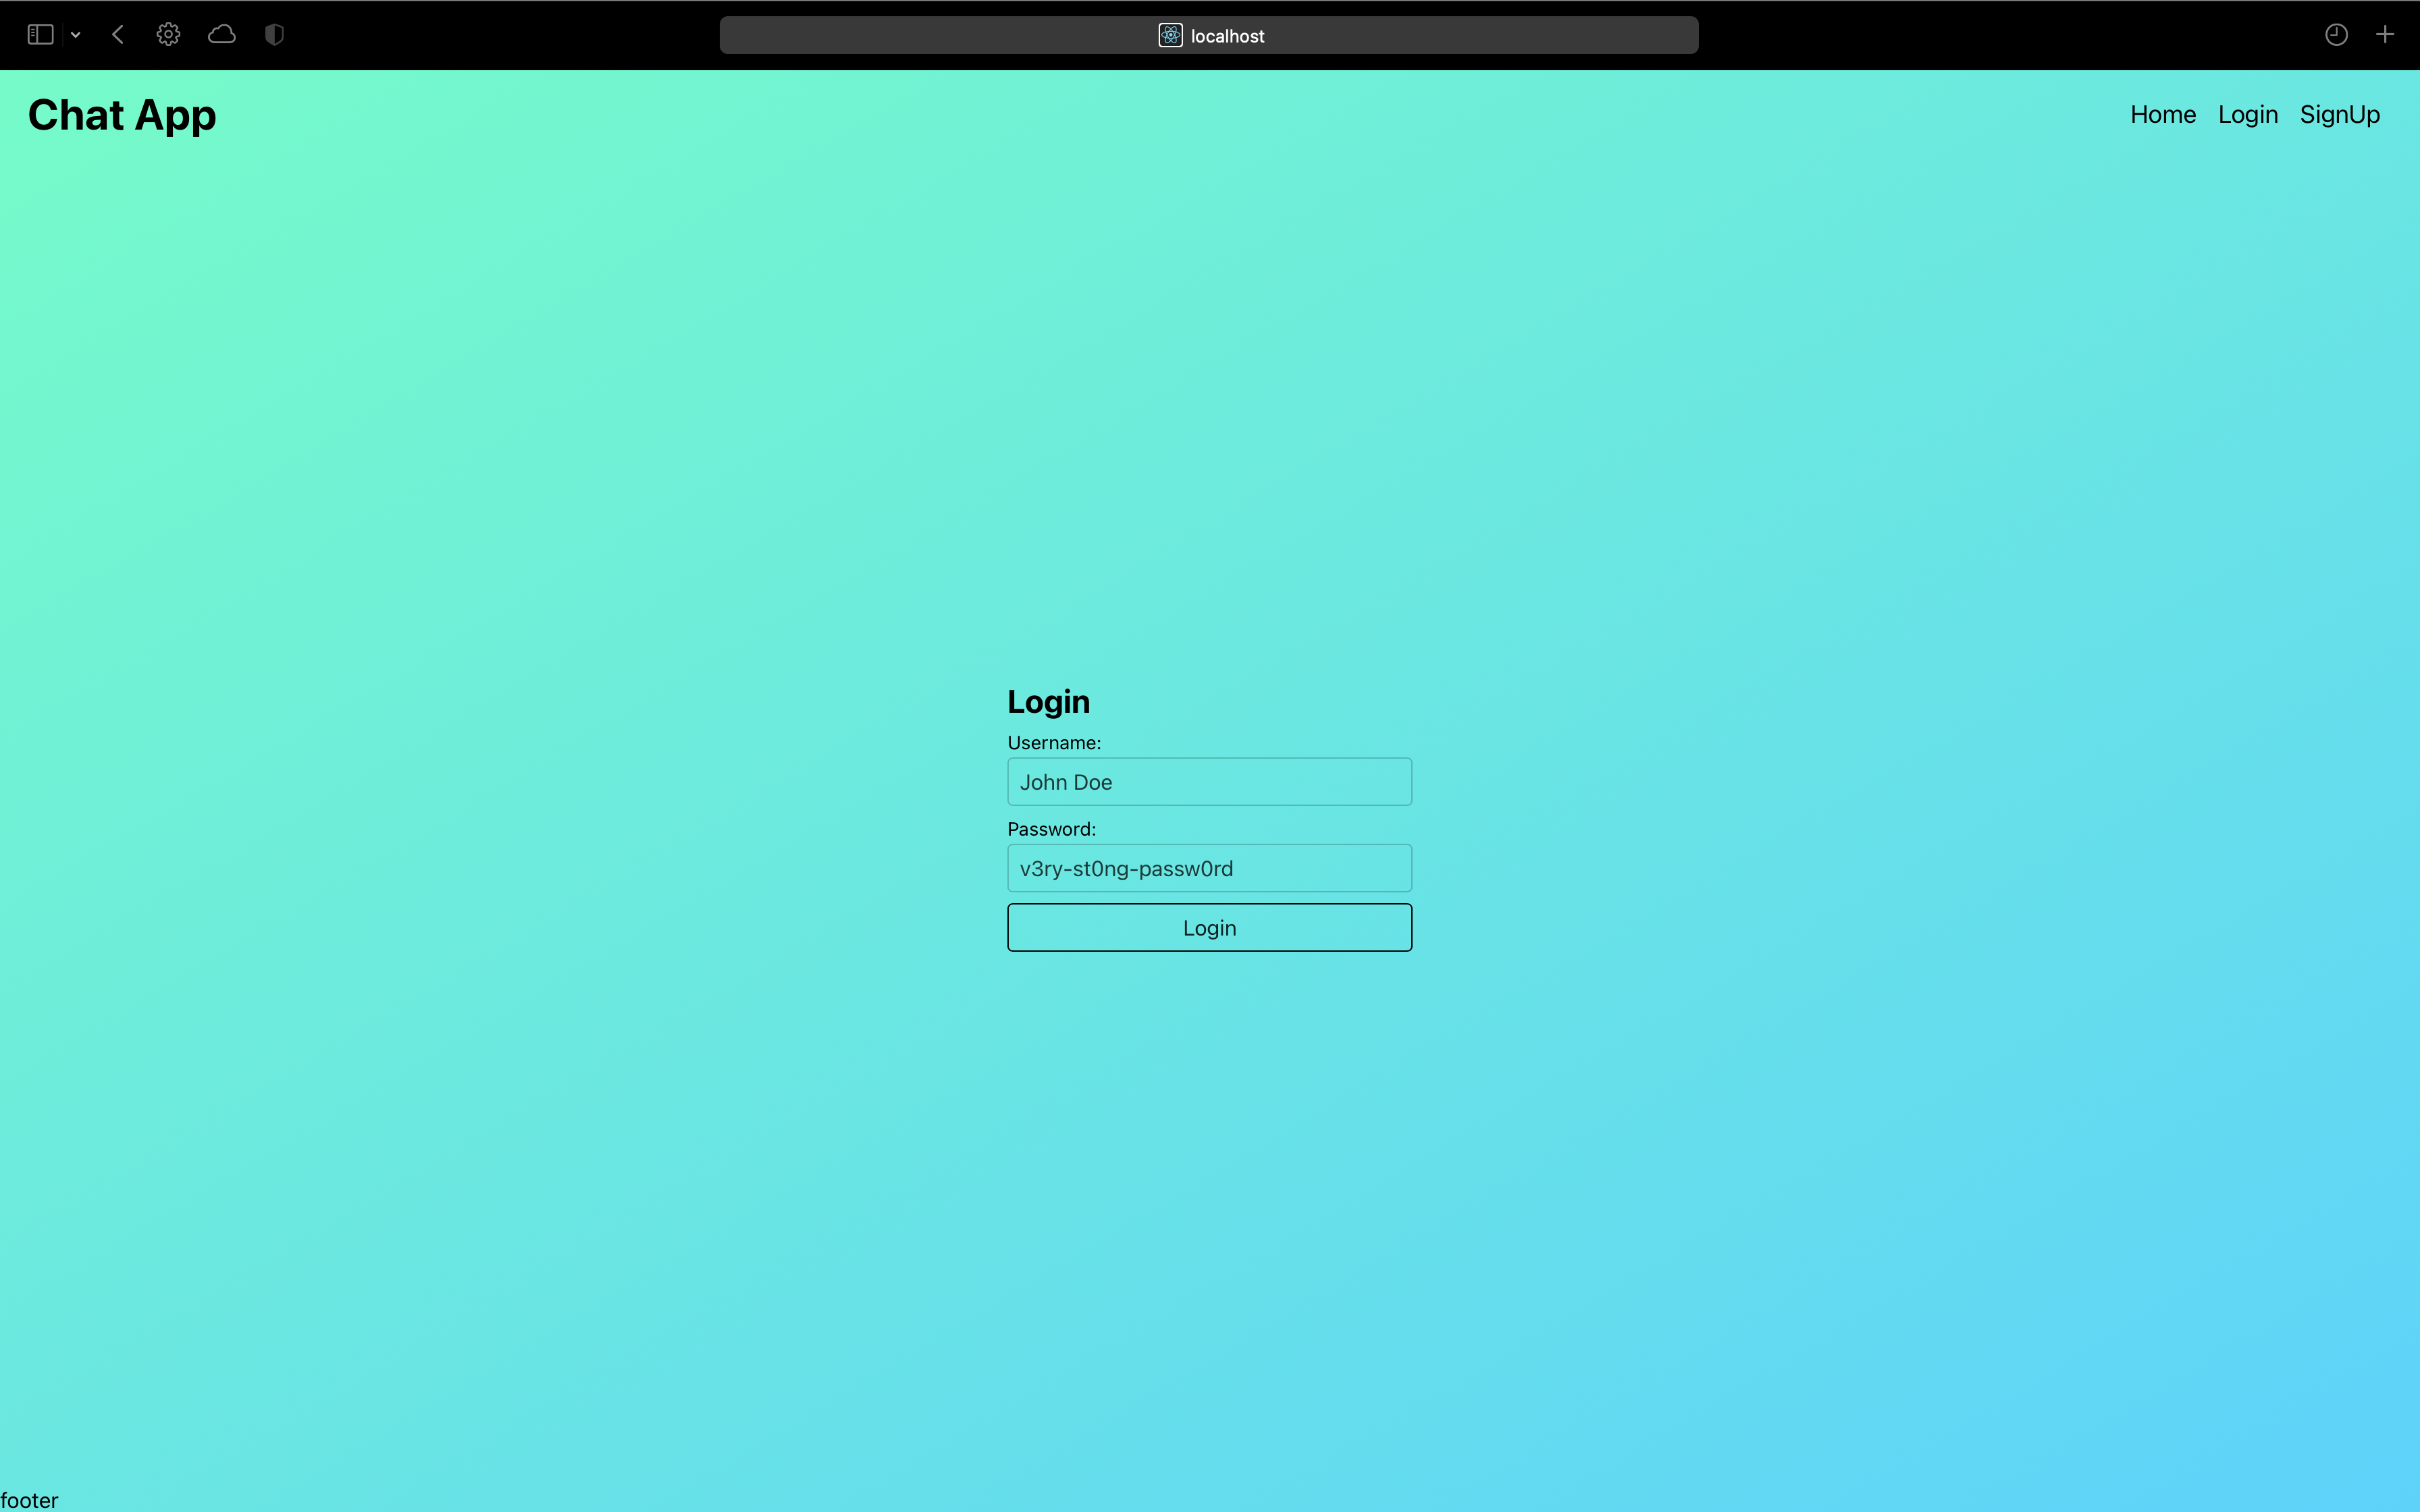2420x1512 pixels.
Task: Click the Password input field
Action: [1209, 868]
